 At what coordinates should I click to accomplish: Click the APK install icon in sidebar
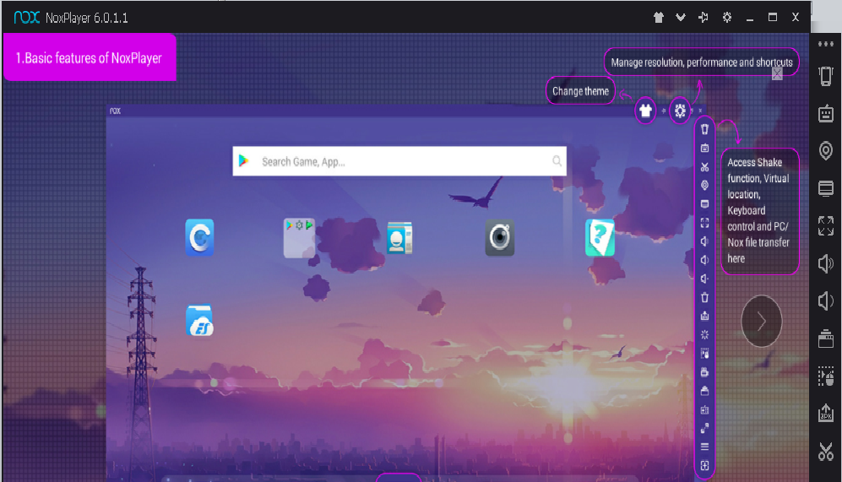click(826, 413)
